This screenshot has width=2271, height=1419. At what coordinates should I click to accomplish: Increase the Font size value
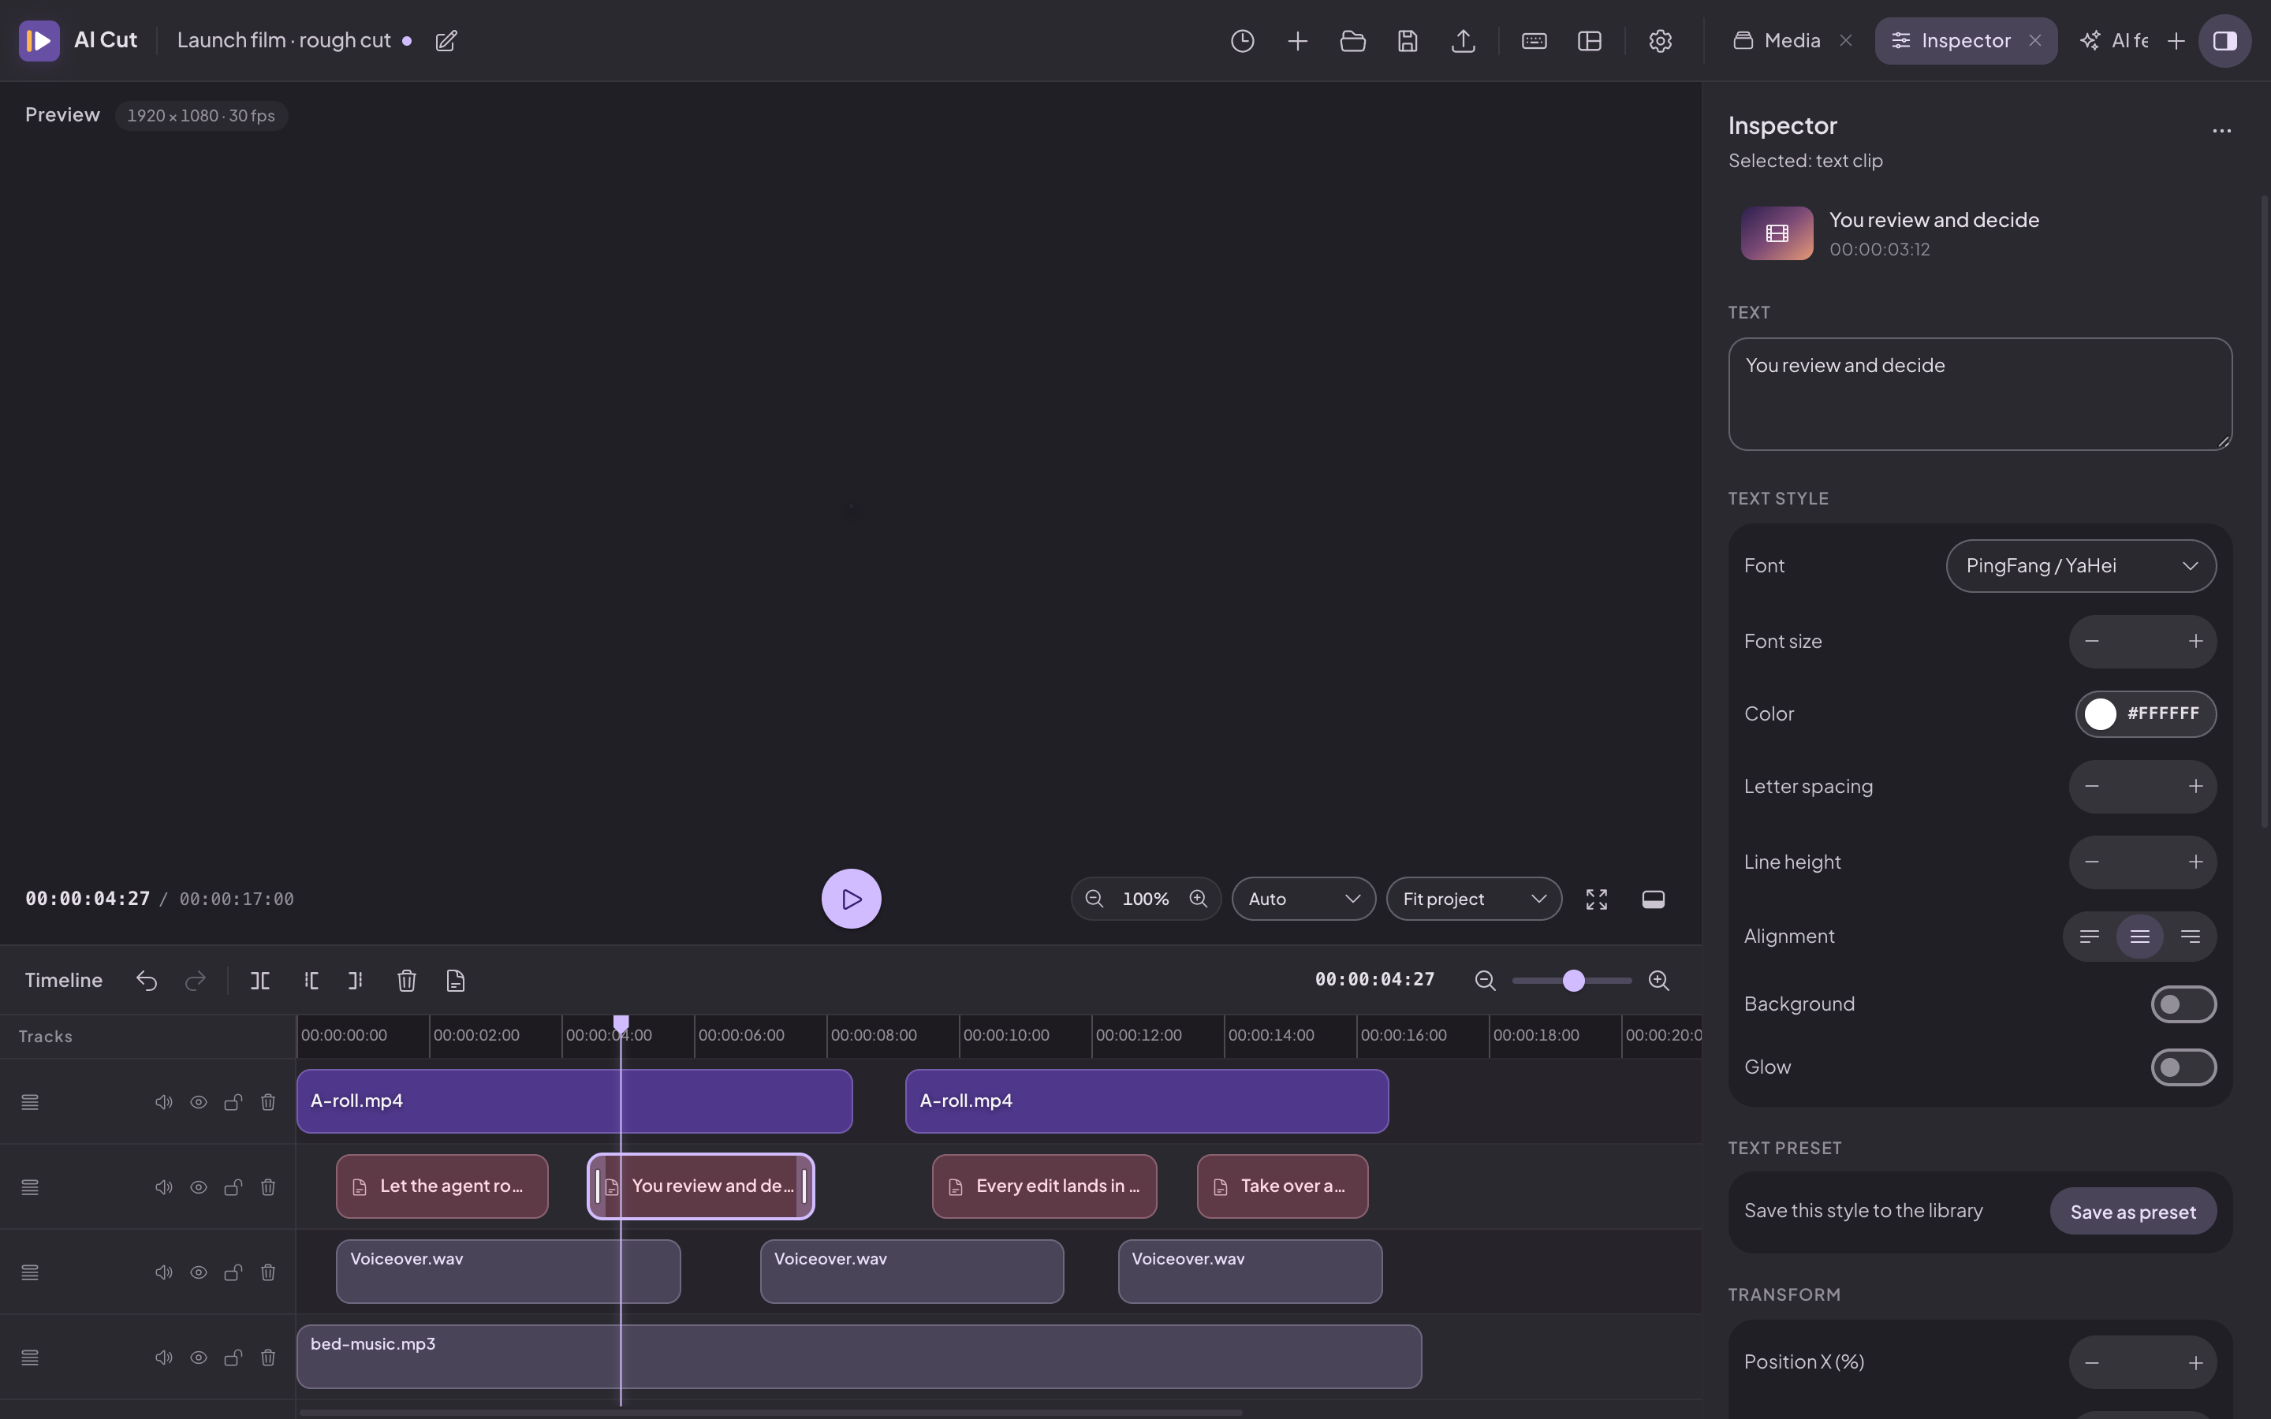[x=2195, y=641]
